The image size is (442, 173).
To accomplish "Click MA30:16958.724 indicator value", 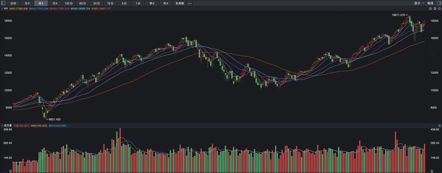I will click(80, 8).
